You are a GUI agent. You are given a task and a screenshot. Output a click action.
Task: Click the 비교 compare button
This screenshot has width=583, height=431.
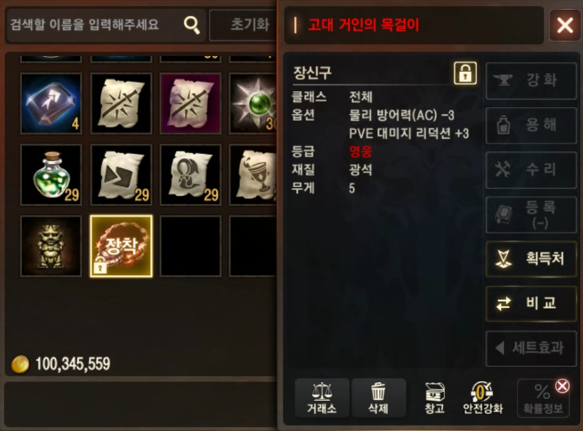click(x=531, y=304)
